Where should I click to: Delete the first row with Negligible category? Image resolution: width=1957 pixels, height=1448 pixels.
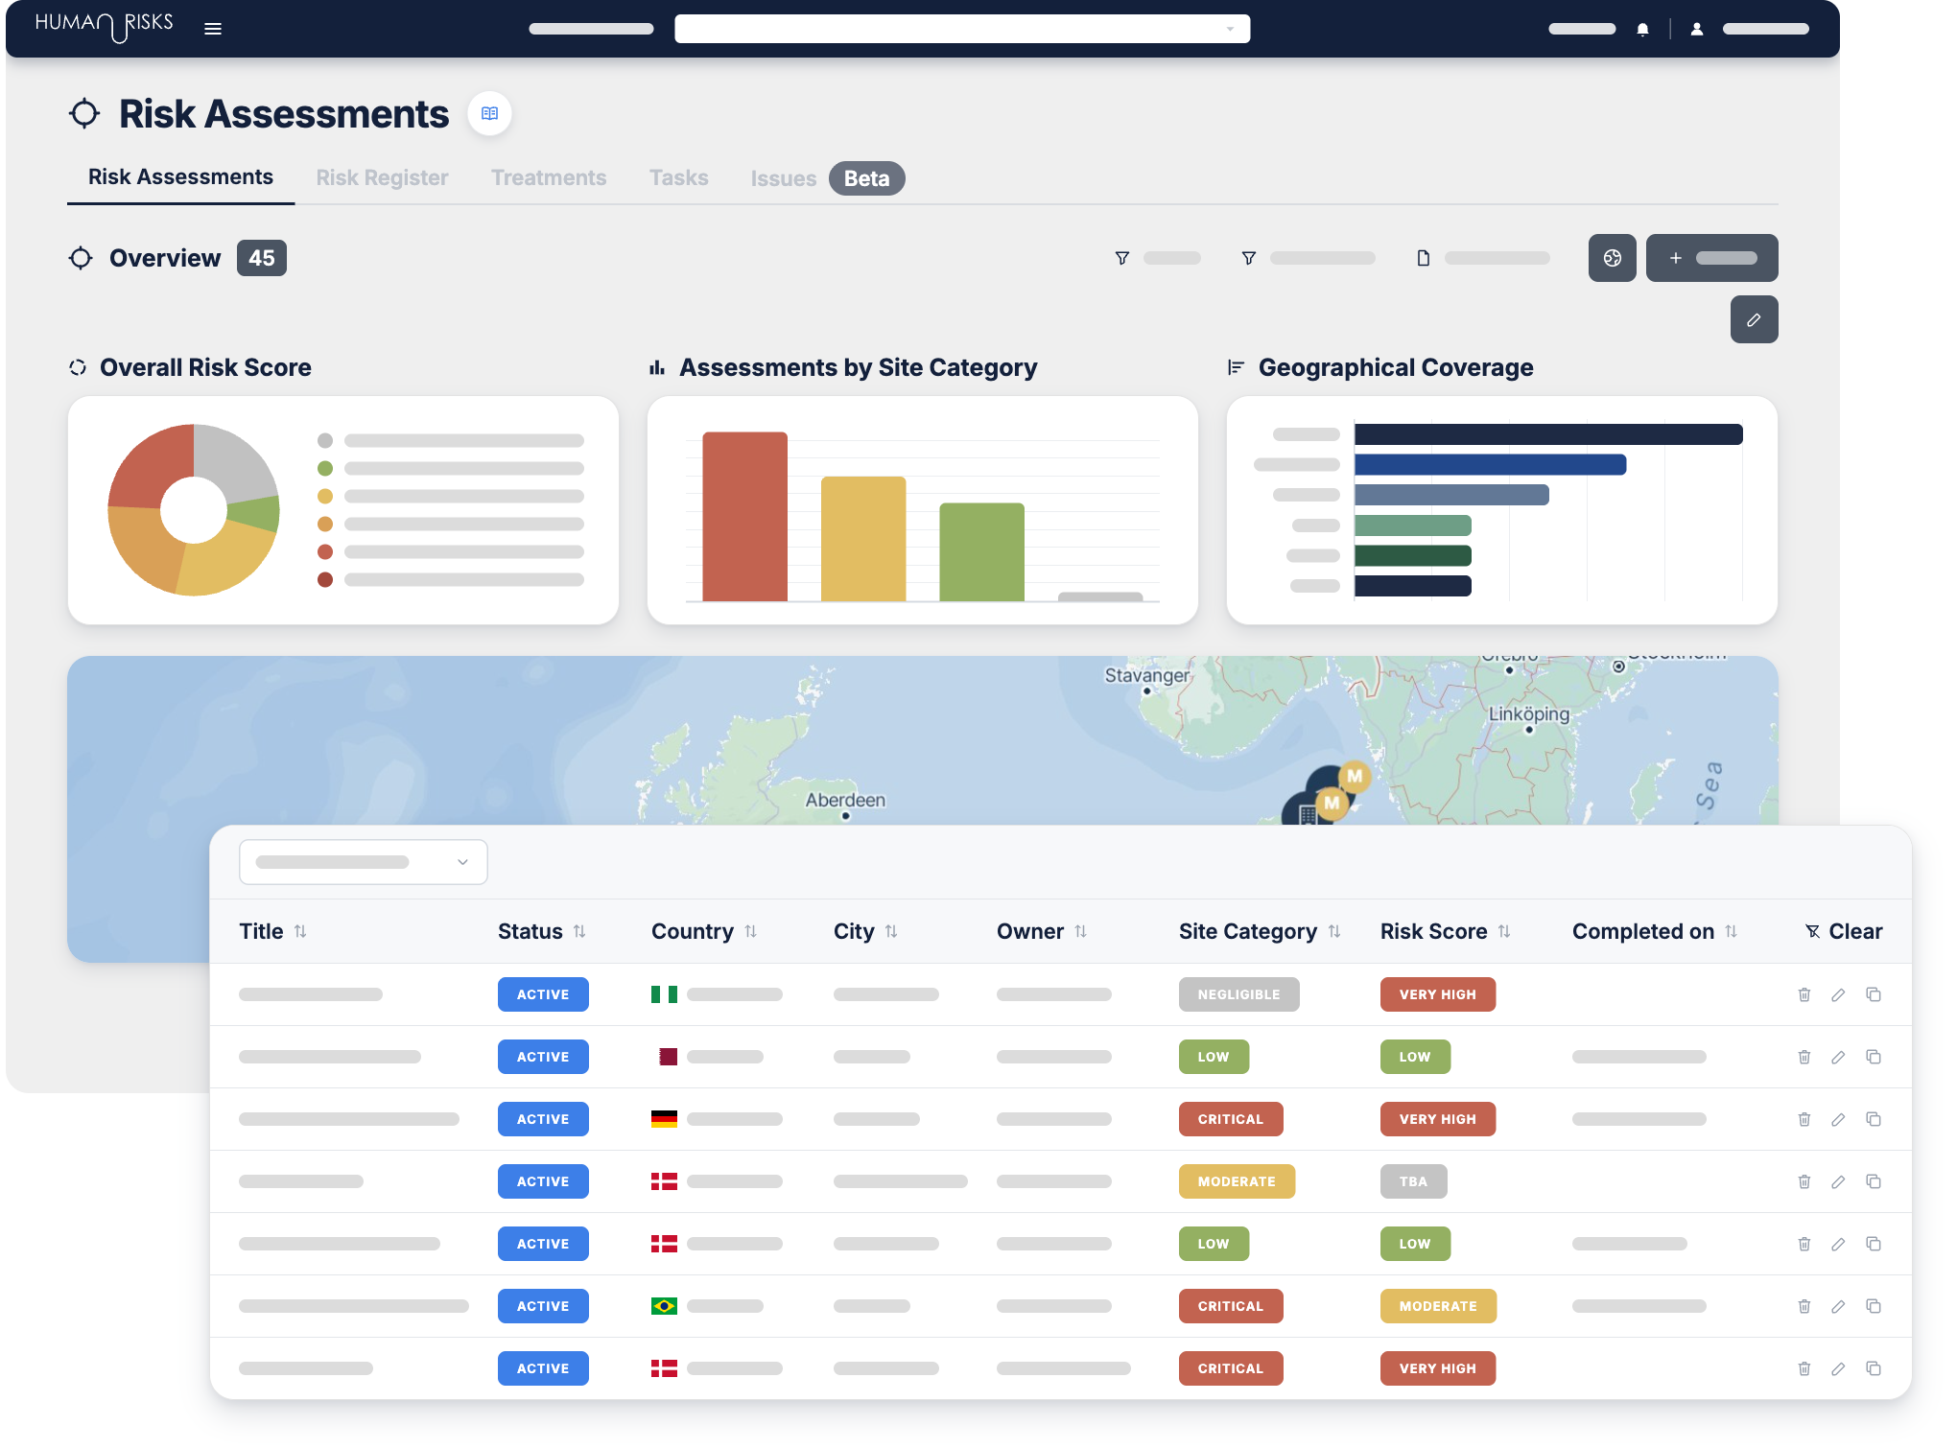[x=1804, y=994]
